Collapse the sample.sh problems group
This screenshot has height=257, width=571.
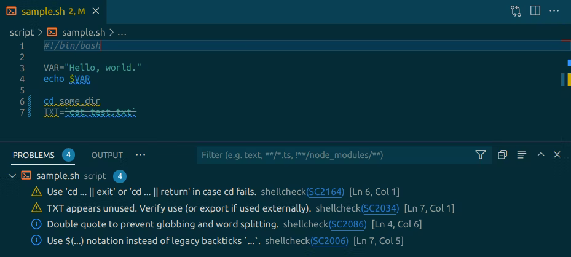click(x=12, y=176)
